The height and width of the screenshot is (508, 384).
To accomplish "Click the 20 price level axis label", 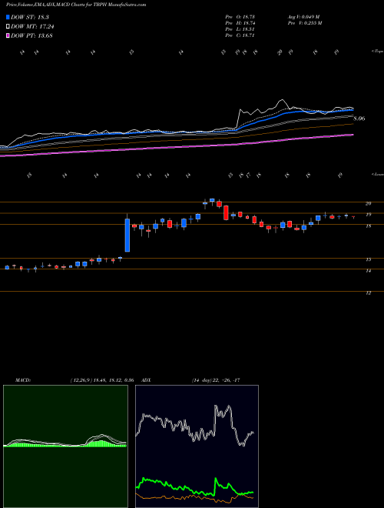I will 368,203.
